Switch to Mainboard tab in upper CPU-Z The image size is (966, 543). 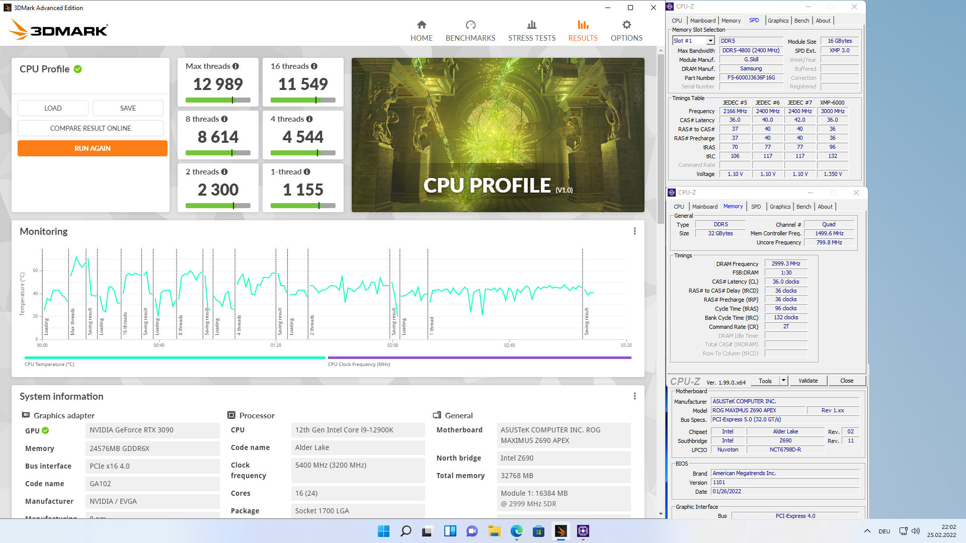702,21
